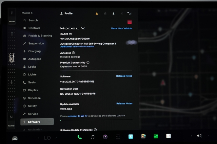Open the Seats settings

coord(29,82)
